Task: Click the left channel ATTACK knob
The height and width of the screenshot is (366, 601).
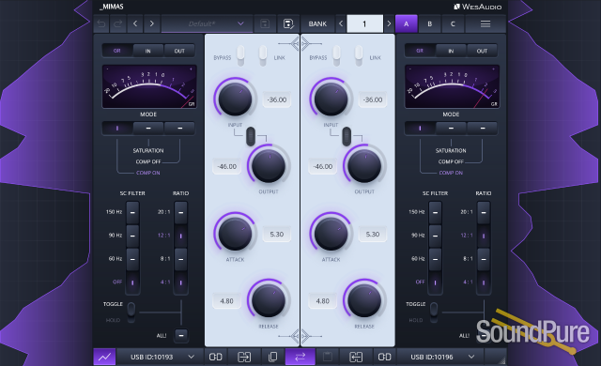Action: [235, 233]
